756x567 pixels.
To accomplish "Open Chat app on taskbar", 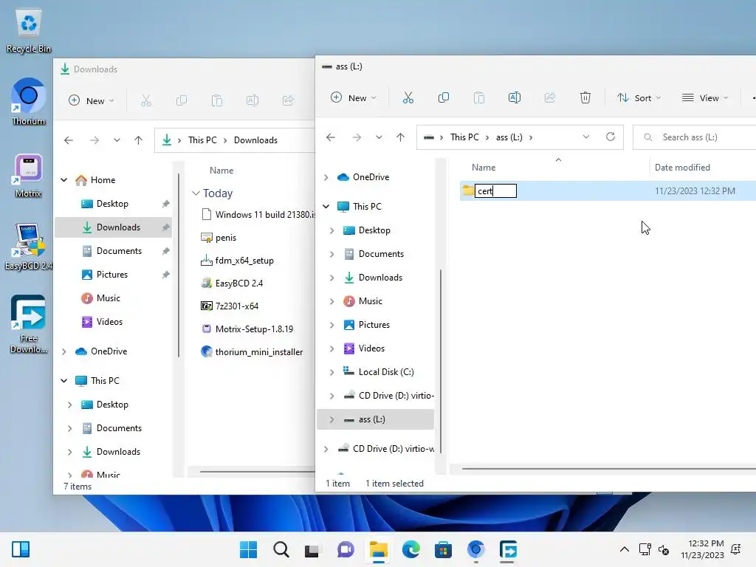I will 346,549.
